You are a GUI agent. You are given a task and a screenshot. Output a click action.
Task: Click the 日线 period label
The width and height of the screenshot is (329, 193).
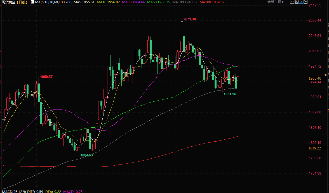tap(22, 2)
